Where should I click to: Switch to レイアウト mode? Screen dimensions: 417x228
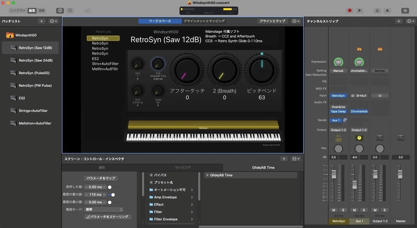click(18, 10)
